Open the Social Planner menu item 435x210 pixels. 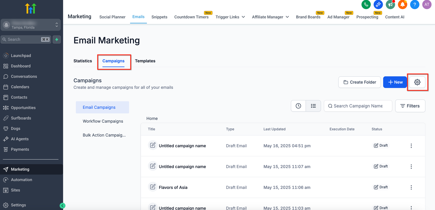point(112,17)
